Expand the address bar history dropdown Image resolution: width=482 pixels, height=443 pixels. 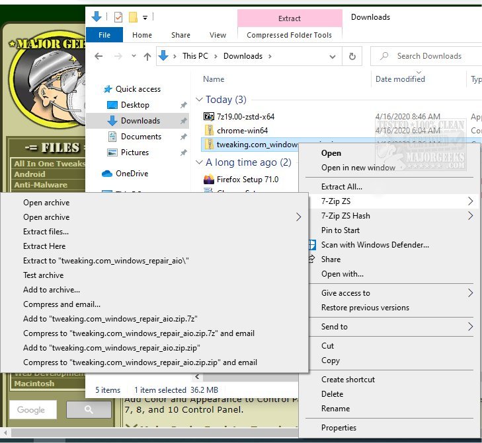[335, 57]
